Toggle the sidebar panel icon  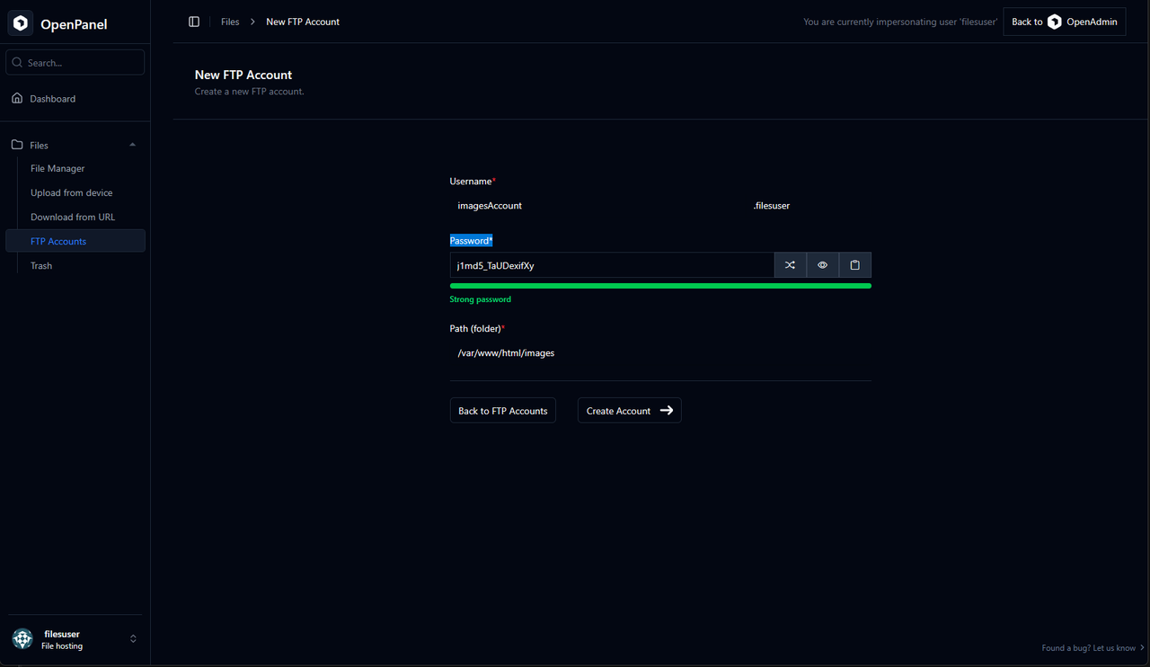pyautogui.click(x=194, y=22)
